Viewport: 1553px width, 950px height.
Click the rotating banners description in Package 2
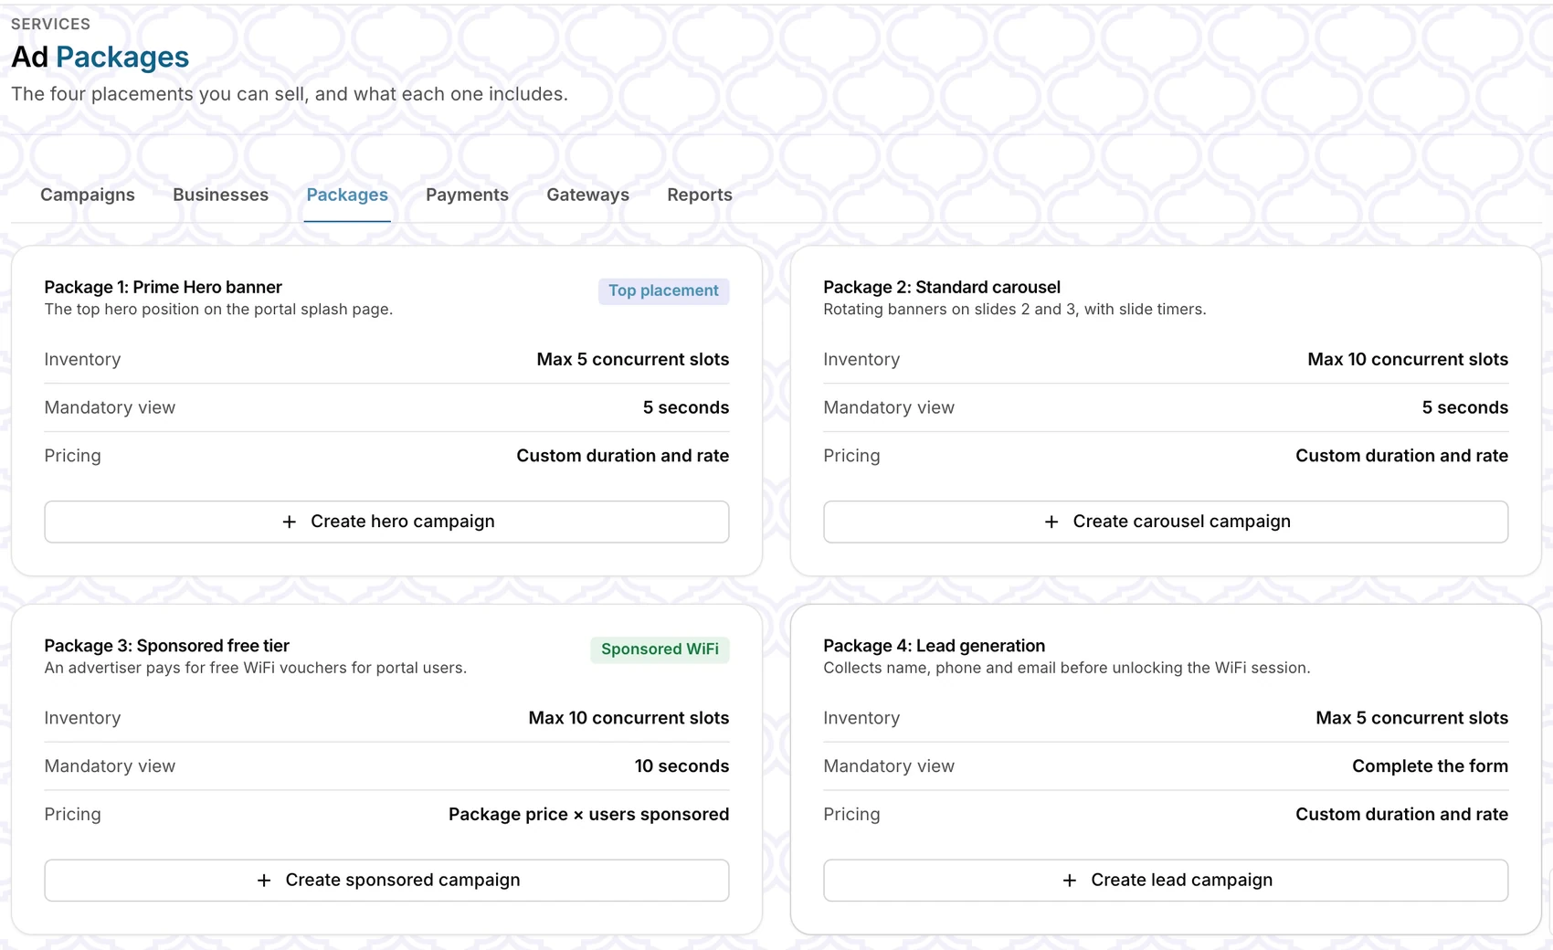coord(1015,310)
